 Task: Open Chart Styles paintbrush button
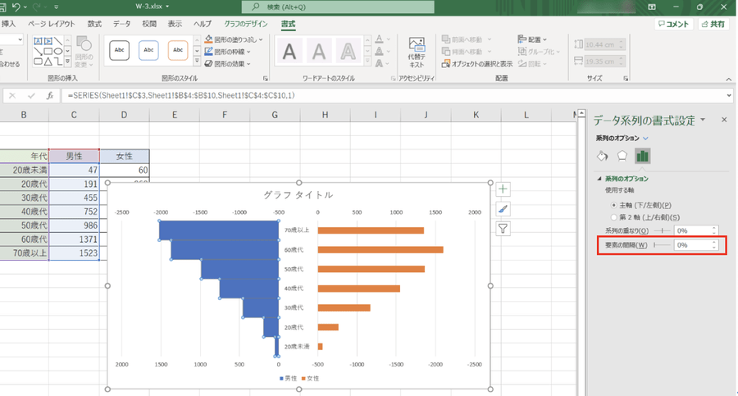[503, 209]
